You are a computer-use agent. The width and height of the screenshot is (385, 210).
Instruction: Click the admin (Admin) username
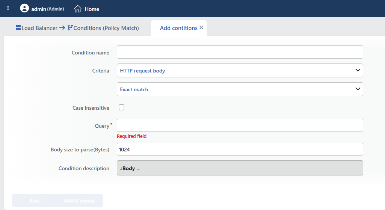48,9
